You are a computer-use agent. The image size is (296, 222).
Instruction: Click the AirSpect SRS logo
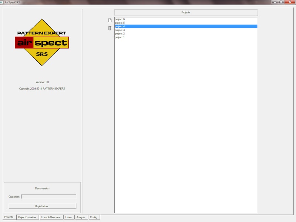pyautogui.click(x=42, y=43)
